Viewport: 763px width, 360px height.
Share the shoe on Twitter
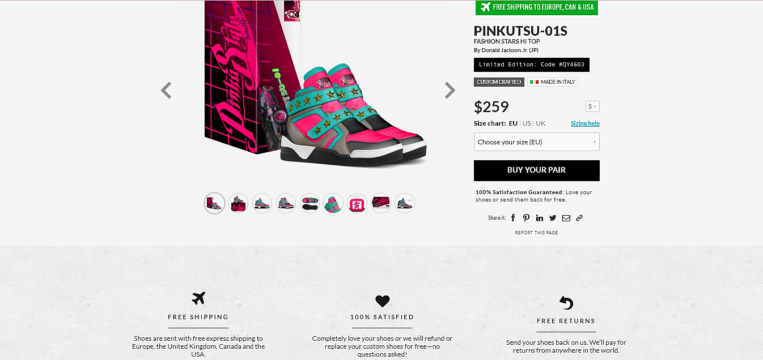coord(553,218)
